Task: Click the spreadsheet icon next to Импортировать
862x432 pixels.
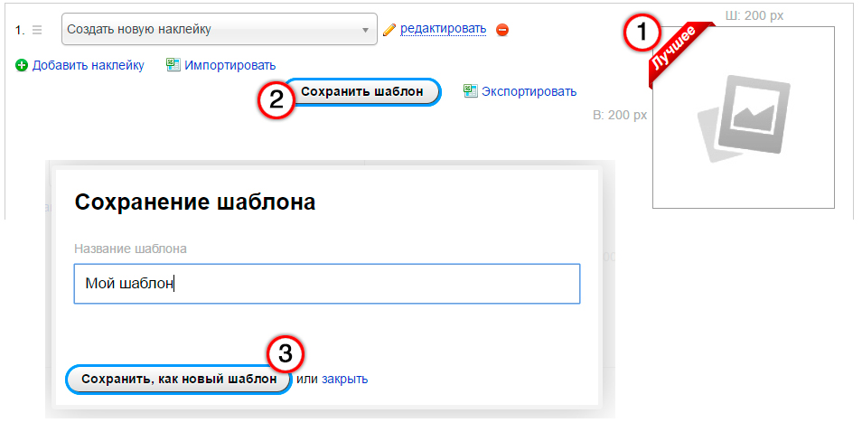Action: [x=173, y=65]
